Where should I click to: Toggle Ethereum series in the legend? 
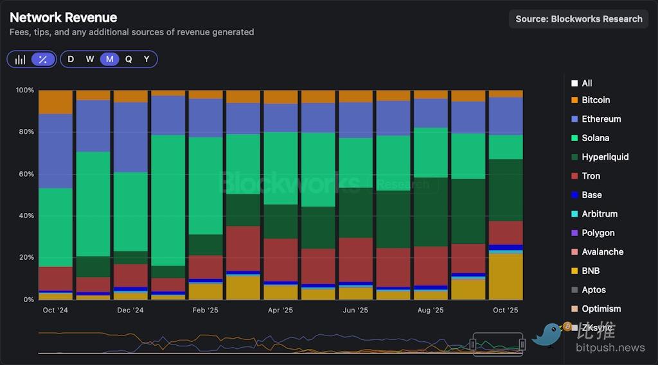(601, 119)
